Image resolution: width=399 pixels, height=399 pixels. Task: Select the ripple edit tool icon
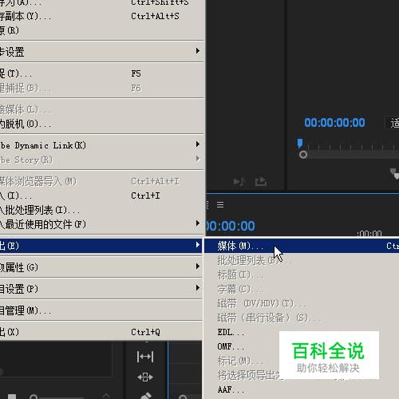(145, 357)
